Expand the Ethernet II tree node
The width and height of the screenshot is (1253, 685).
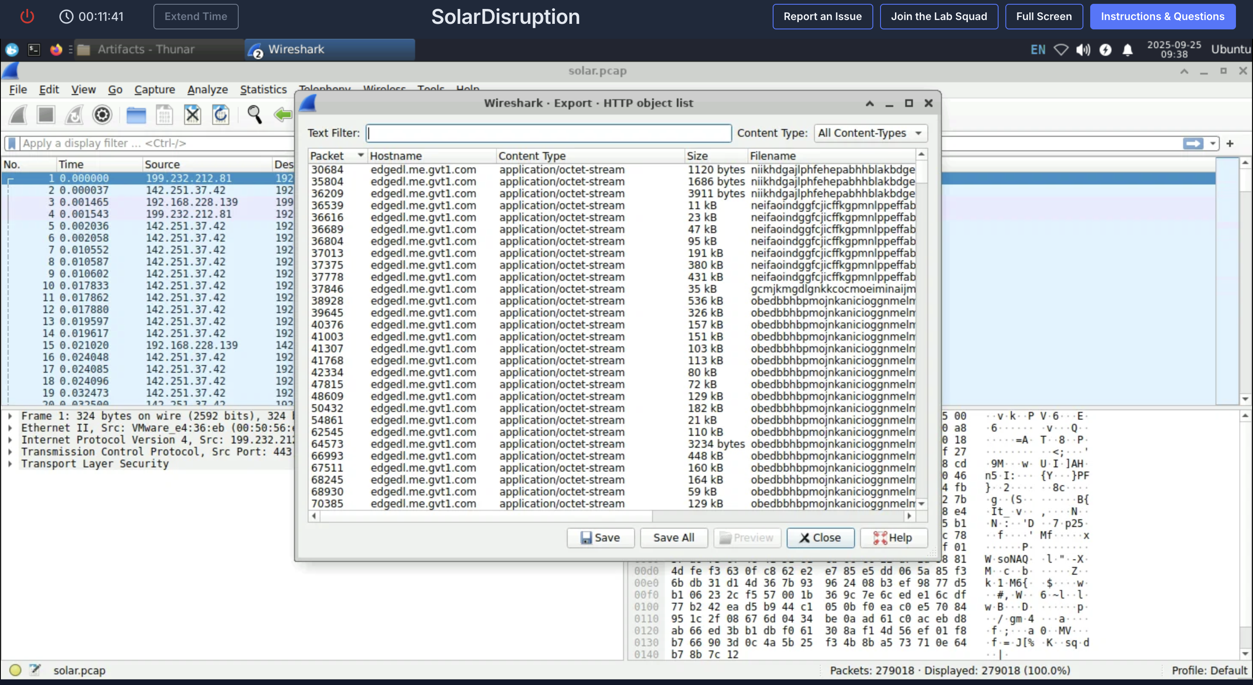(x=10, y=428)
